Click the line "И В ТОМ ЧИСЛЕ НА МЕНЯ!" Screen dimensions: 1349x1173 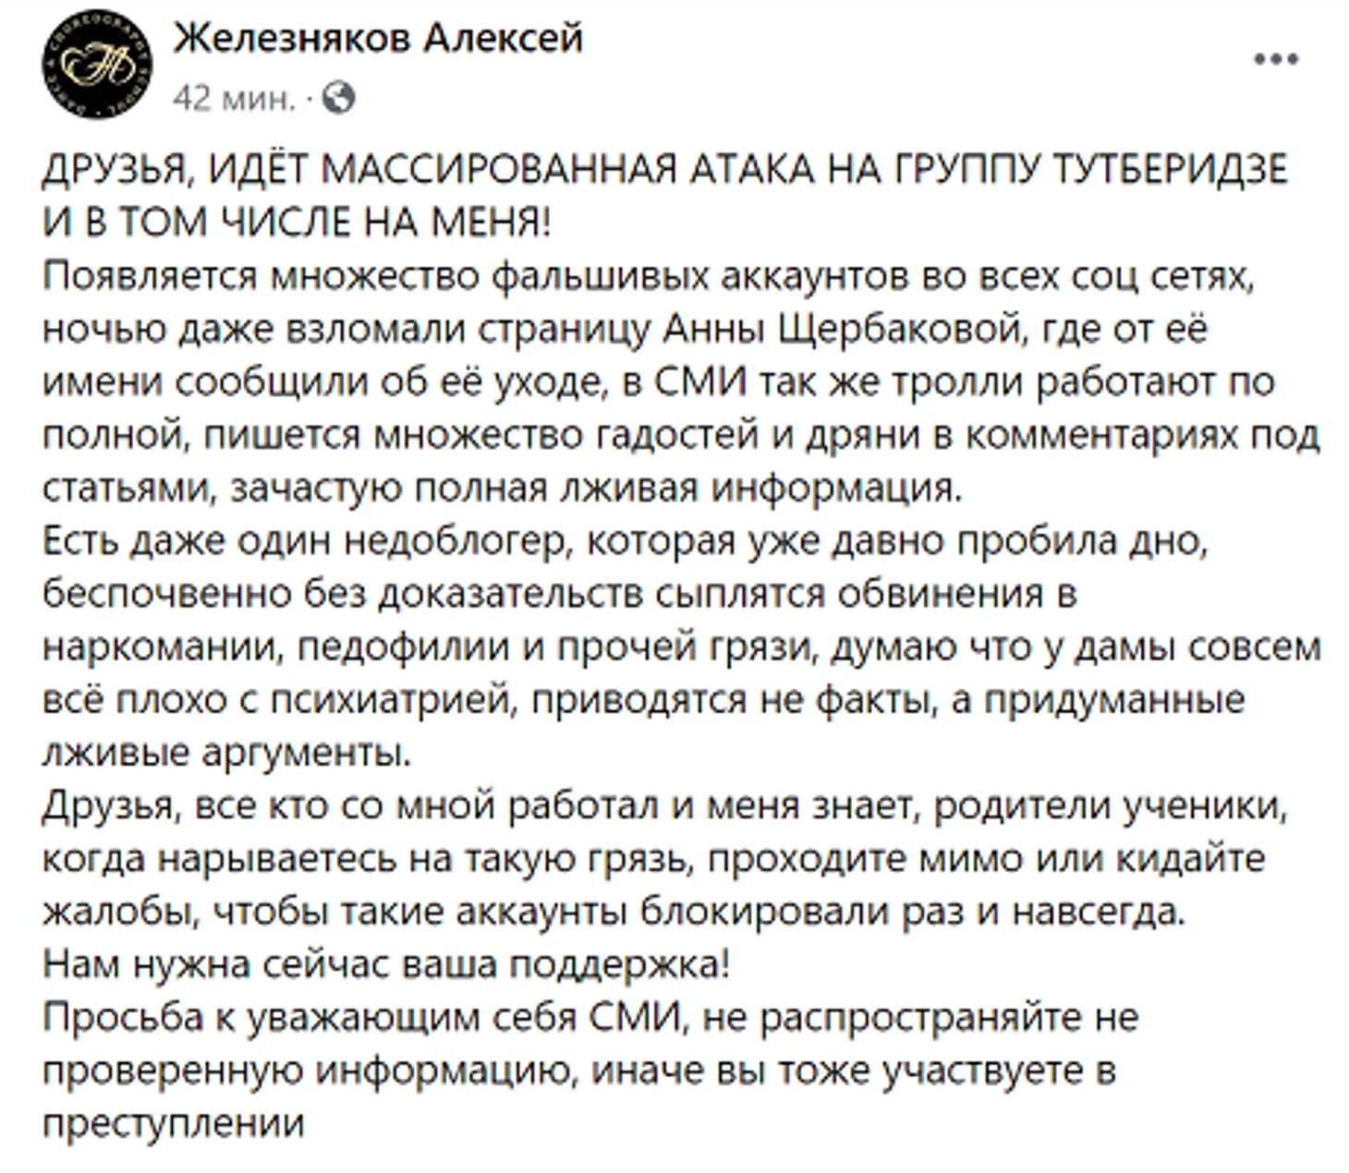click(297, 223)
